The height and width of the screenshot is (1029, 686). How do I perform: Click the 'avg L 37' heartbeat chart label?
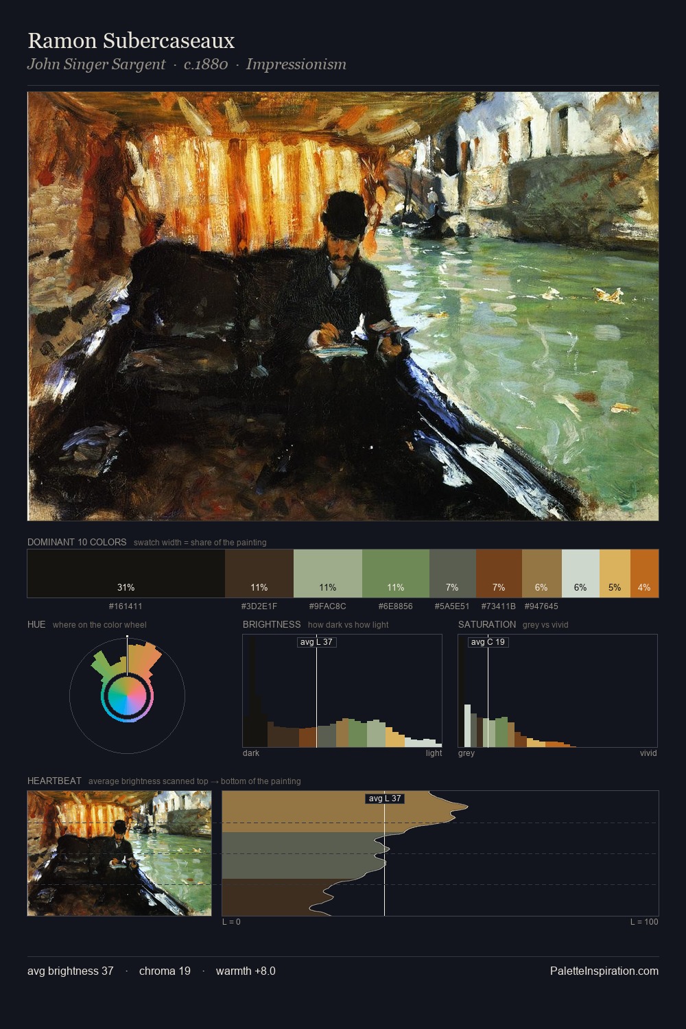384,799
